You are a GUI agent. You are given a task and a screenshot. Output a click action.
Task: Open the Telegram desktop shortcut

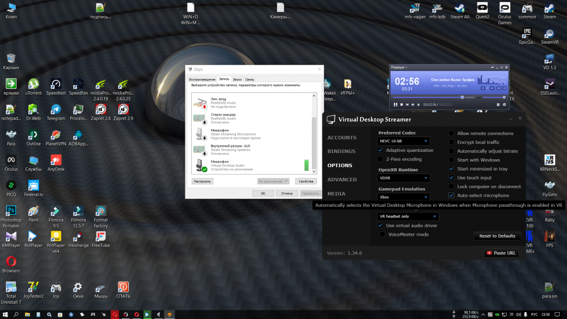[56, 112]
